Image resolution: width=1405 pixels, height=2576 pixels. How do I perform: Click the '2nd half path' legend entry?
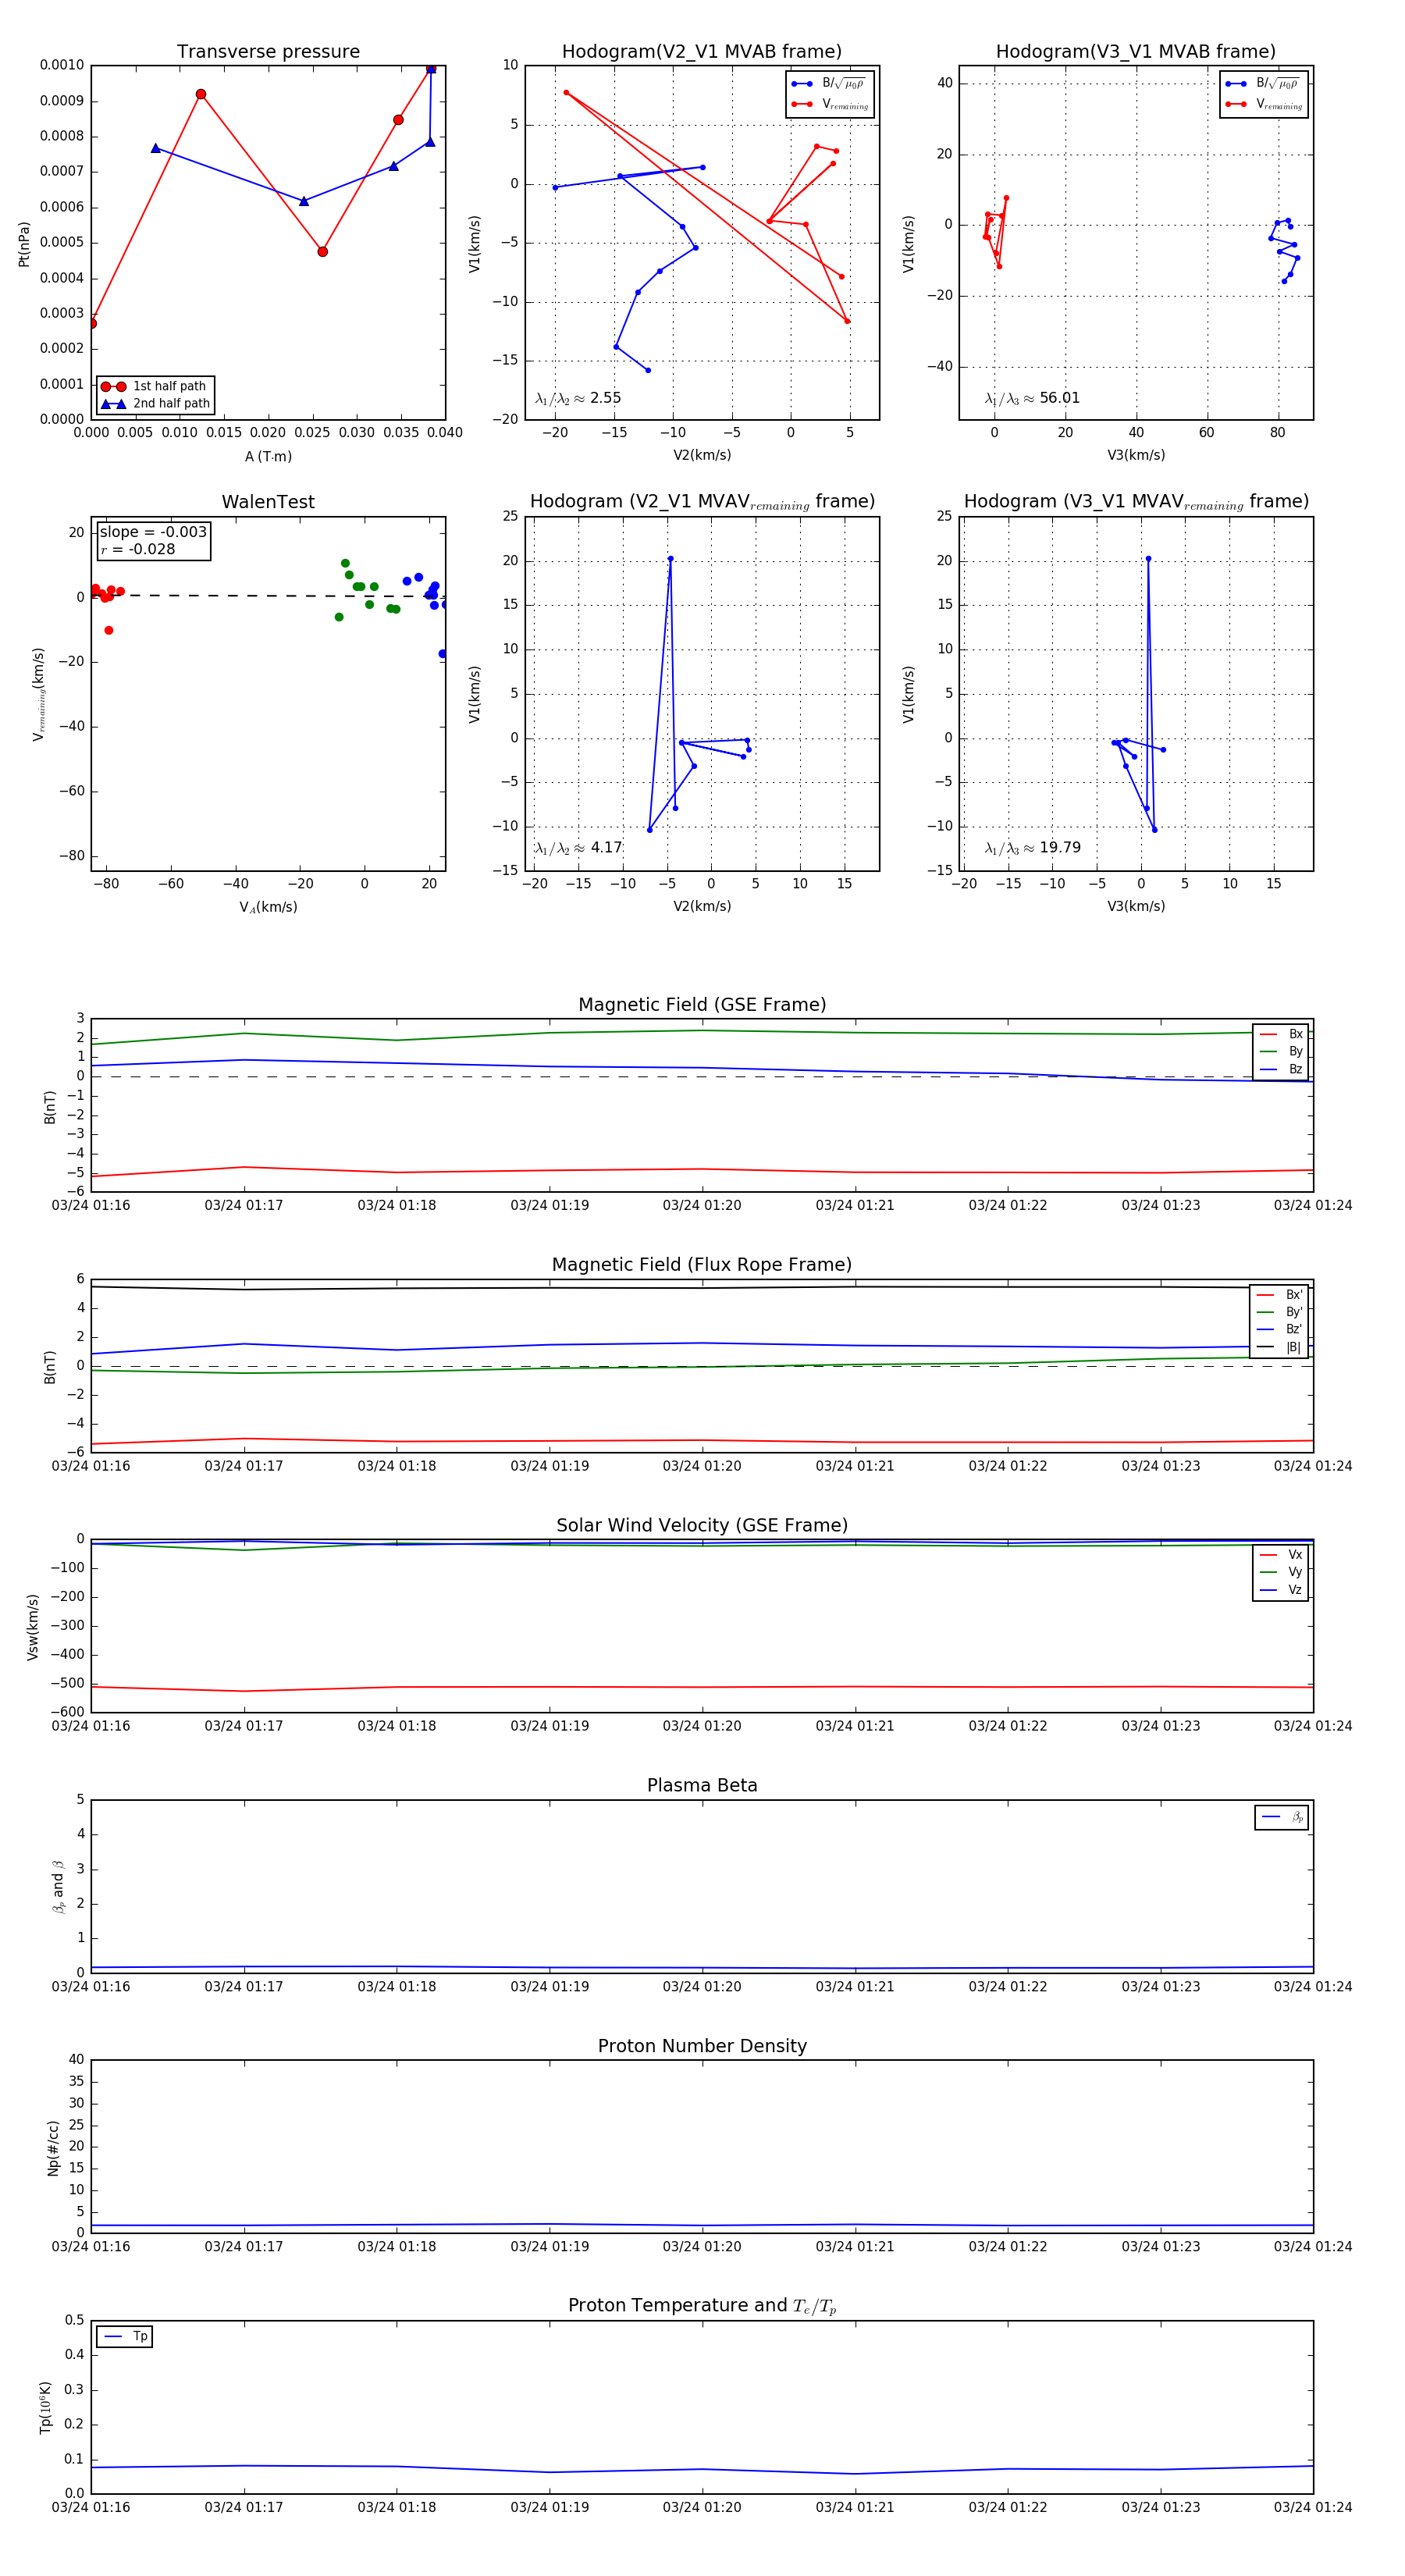click(x=155, y=404)
